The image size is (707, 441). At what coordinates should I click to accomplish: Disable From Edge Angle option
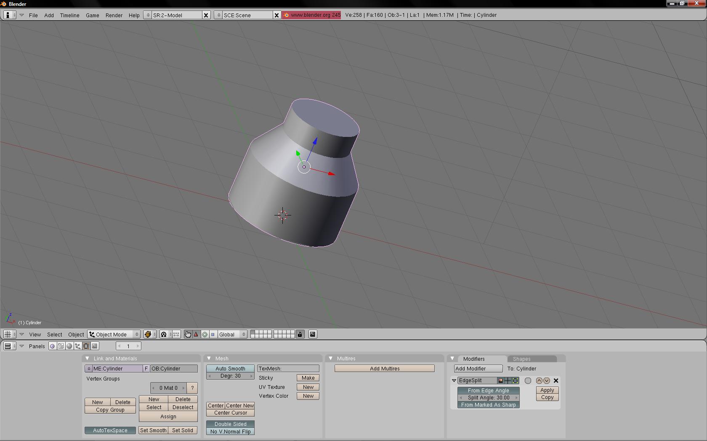[488, 390]
